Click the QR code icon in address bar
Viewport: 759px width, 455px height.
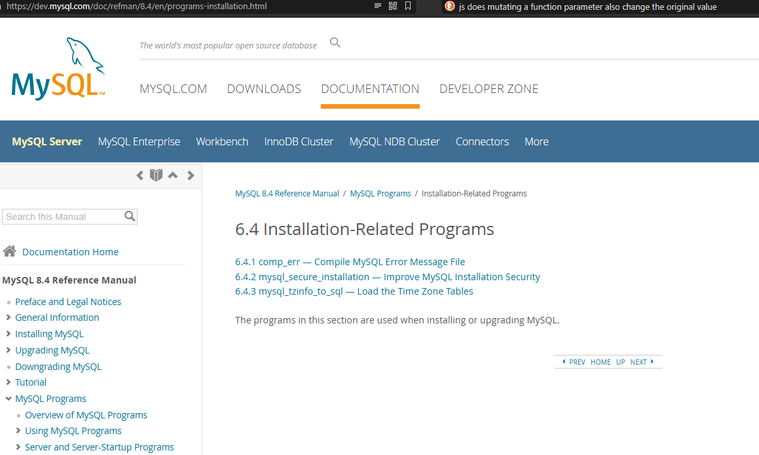[x=392, y=6]
